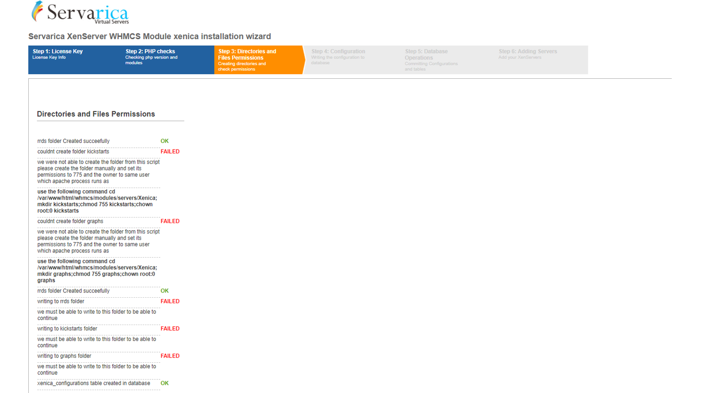Click the 'Directories and Files Permissions' section heading
Screen dimensions: 701x393
pos(96,114)
